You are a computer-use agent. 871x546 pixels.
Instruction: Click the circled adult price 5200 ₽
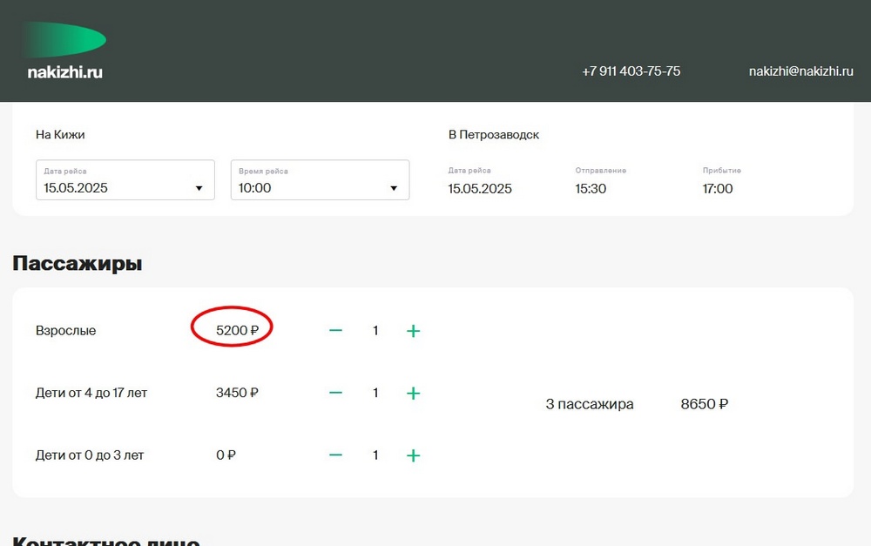point(237,331)
